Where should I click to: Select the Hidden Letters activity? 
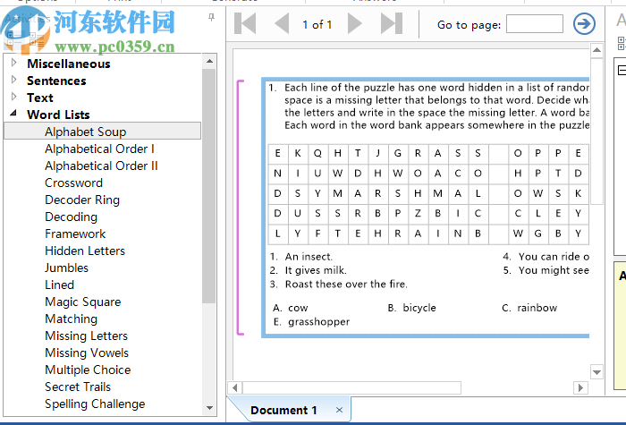85,251
